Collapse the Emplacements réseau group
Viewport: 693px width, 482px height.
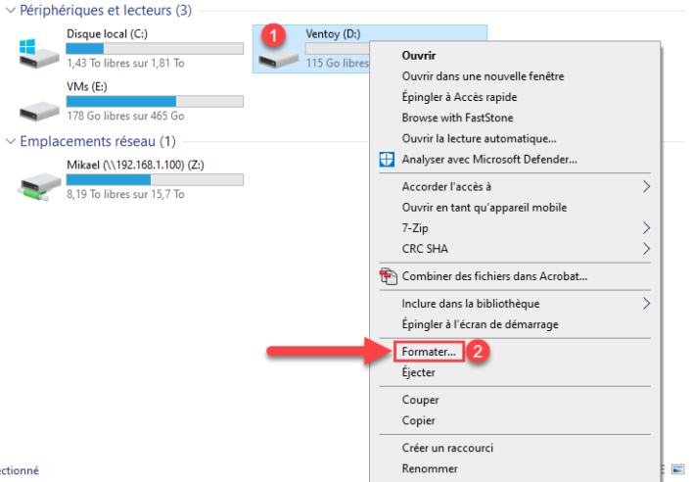11,142
